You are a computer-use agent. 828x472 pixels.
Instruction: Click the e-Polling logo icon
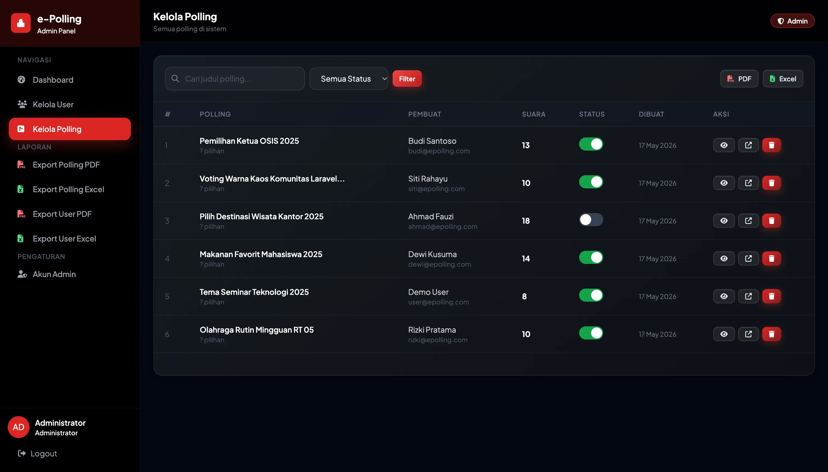tap(21, 23)
